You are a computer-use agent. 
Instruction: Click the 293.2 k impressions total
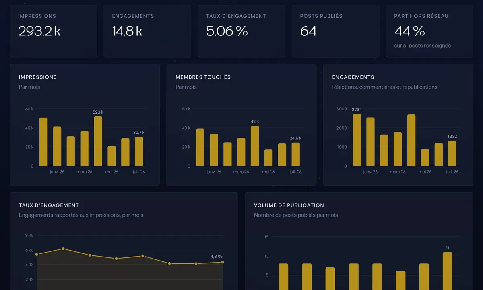click(39, 31)
